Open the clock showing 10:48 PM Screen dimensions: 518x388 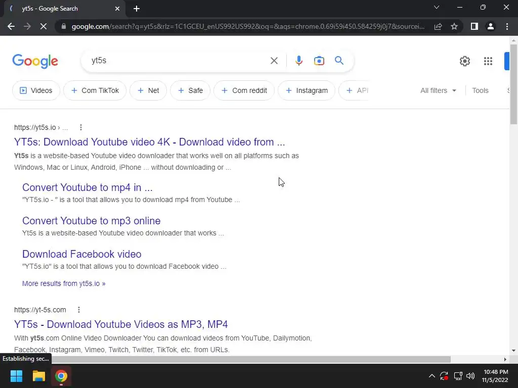[495, 376]
